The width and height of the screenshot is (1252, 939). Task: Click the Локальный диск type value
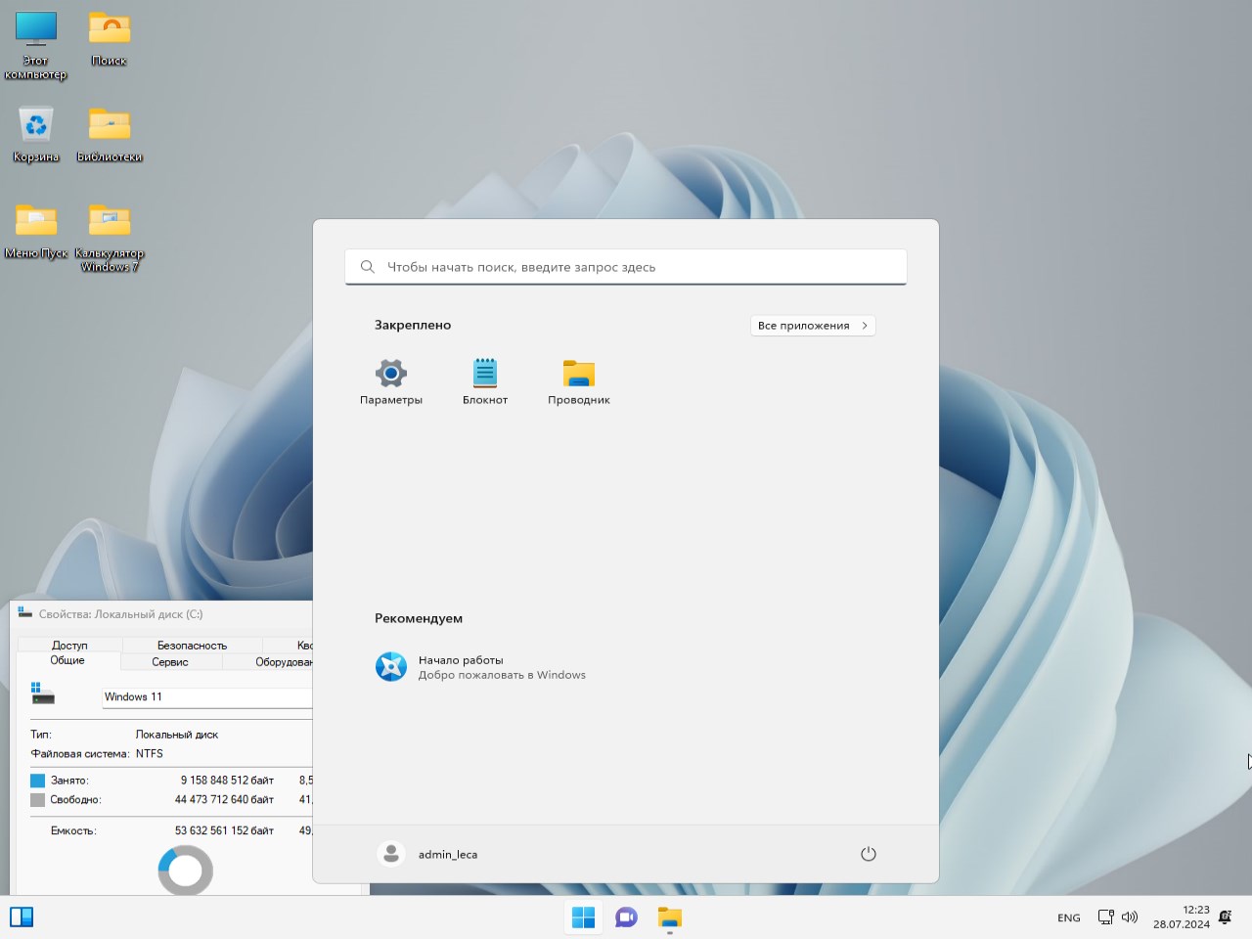[177, 735]
